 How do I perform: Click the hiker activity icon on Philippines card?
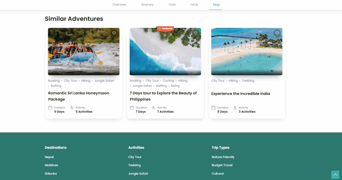click(x=153, y=108)
